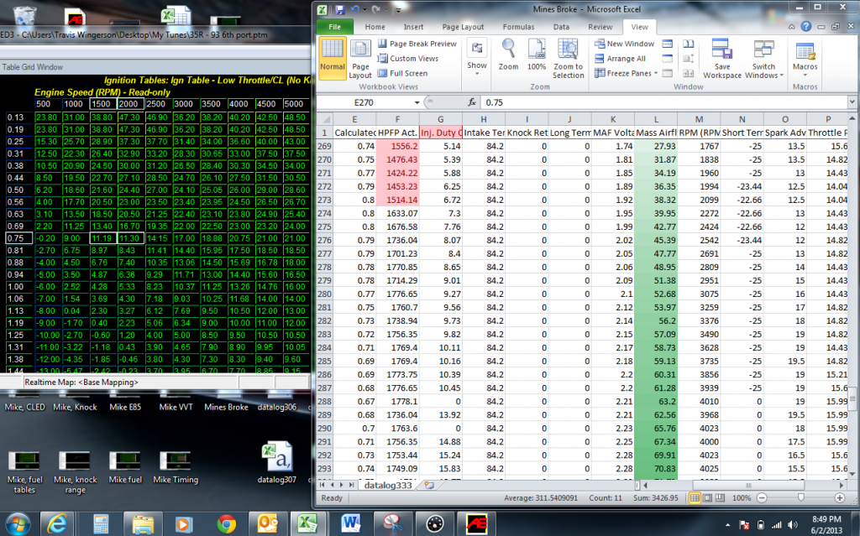
Task: Enable Page Break Preview in status bar
Action: pos(720,497)
